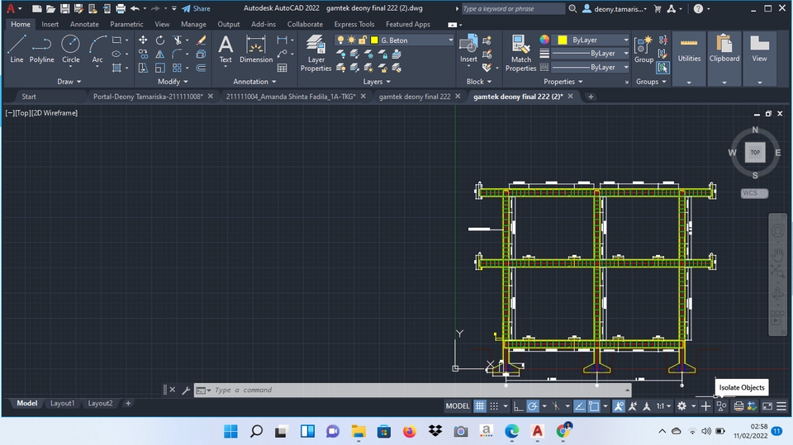The image size is (793, 445).
Task: Toggle Clean Screen mode
Action: (767, 406)
